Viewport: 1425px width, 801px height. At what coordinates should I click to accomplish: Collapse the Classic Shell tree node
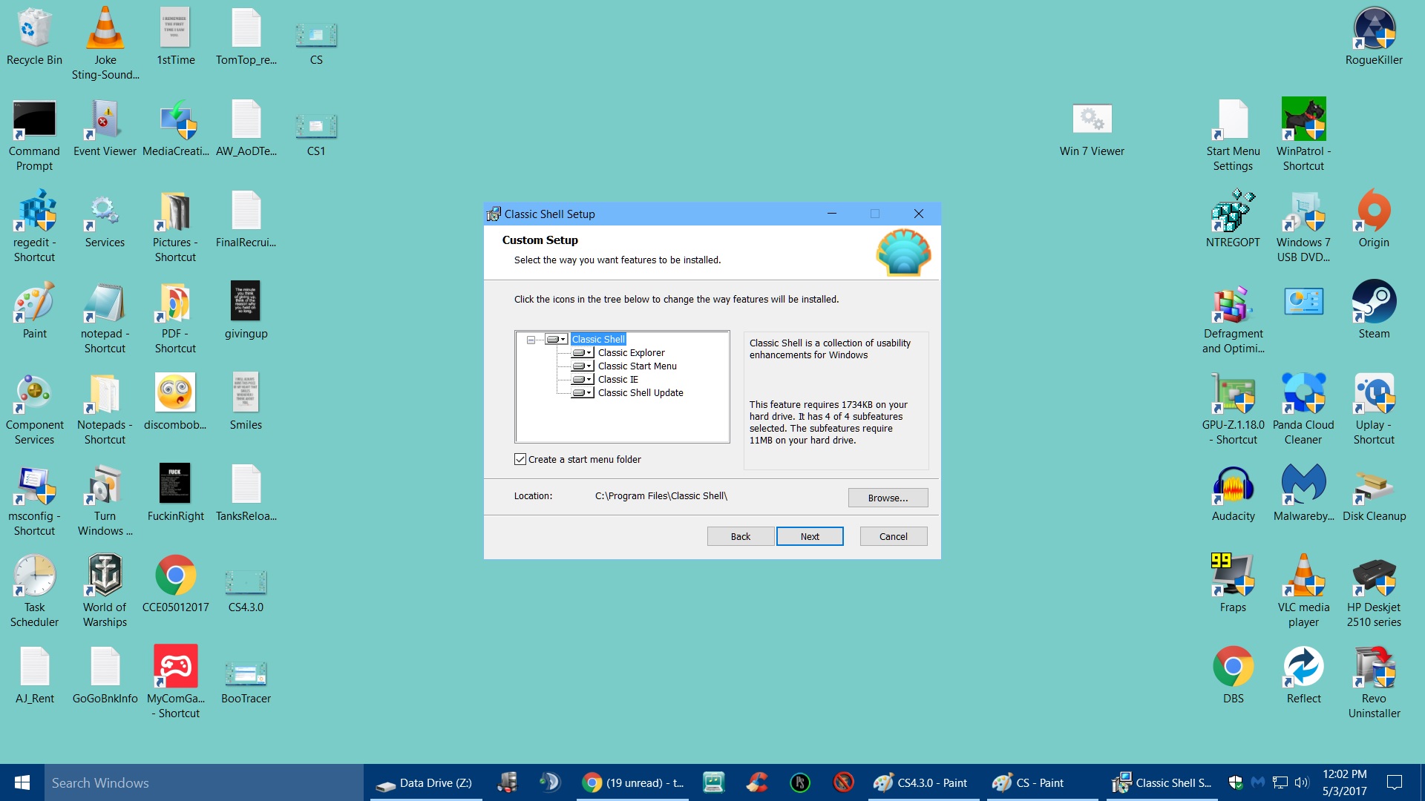click(x=531, y=340)
